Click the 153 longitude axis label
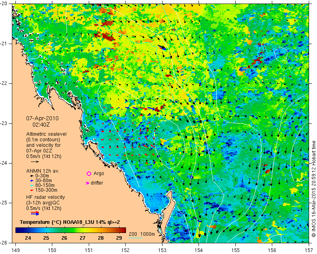The width and height of the screenshot is (317, 254). (x=162, y=250)
